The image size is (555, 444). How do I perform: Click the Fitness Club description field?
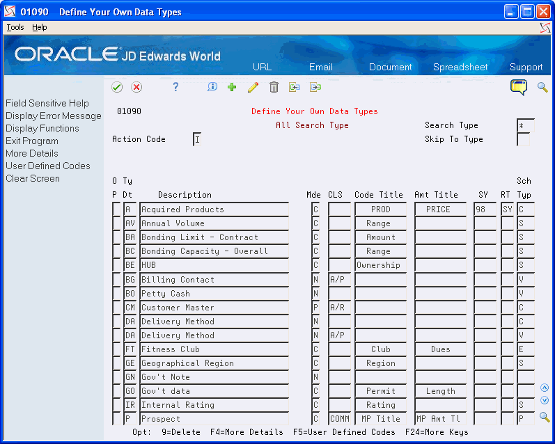(x=214, y=349)
